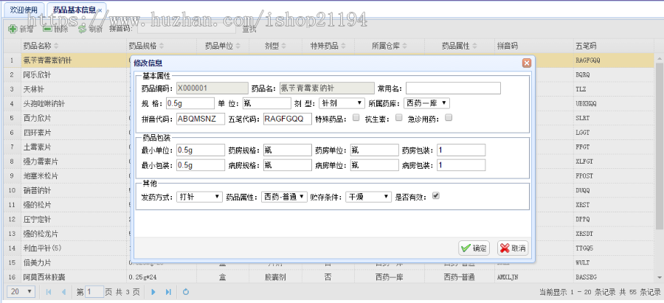Sort by 所属仓库 column sort arrows
Image resolution: width=664 pixels, height=303 pixels.
click(x=404, y=46)
